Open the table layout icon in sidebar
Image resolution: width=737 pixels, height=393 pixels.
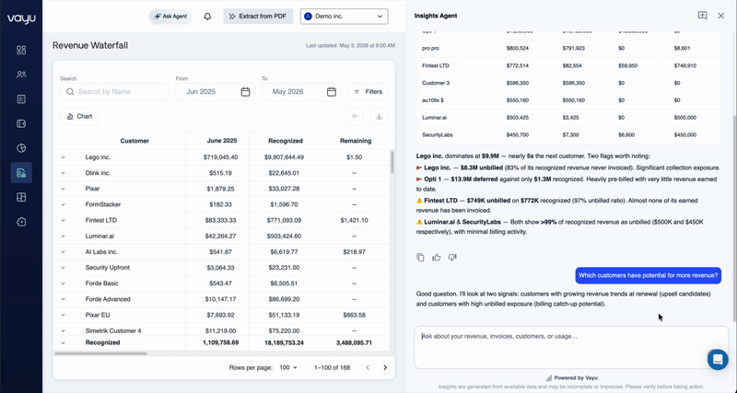[21, 197]
